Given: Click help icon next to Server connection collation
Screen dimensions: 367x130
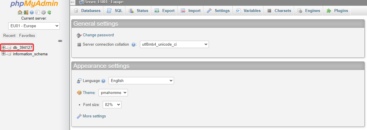Looking at the screenshot, I should 133,45.
